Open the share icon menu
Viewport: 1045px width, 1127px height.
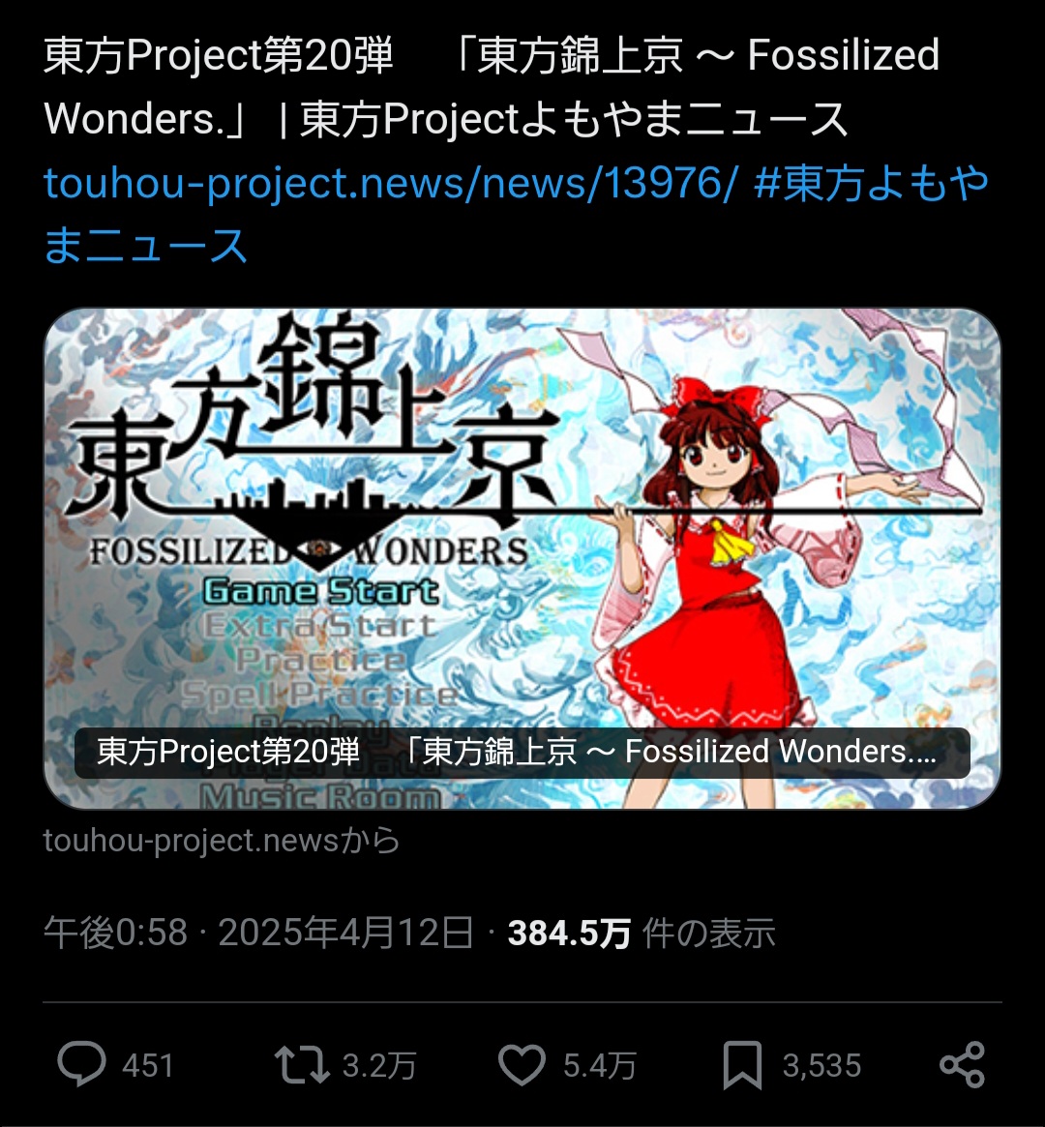(963, 1064)
